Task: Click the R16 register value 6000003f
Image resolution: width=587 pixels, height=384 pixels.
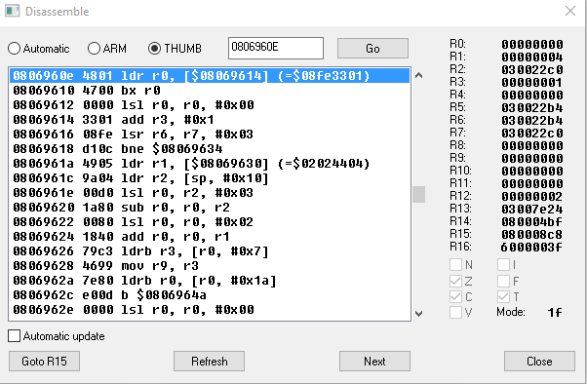Action: point(532,247)
